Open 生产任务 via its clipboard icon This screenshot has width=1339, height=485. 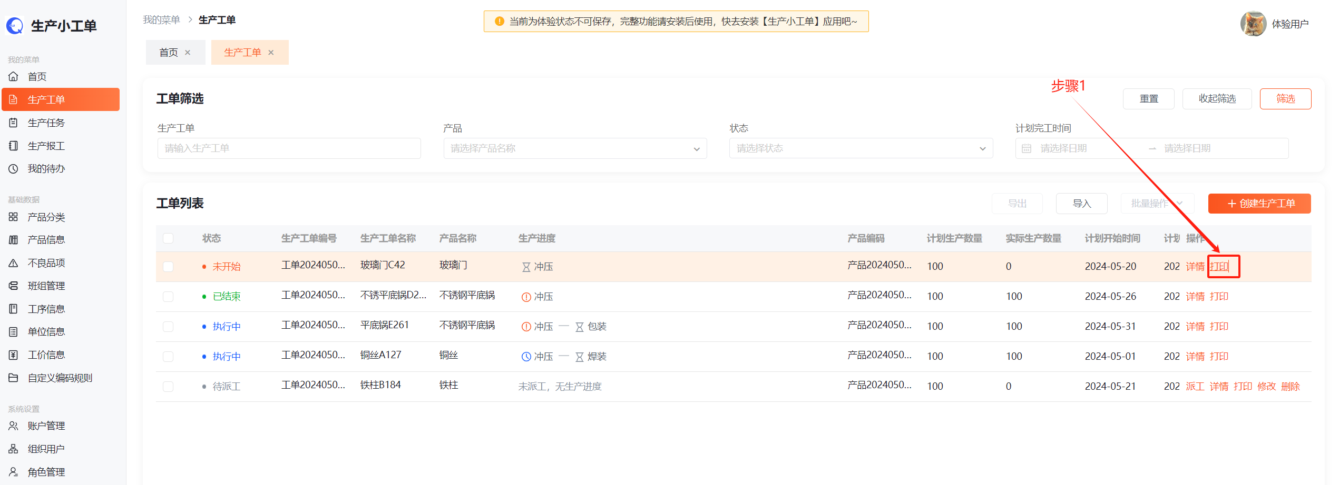pos(14,123)
